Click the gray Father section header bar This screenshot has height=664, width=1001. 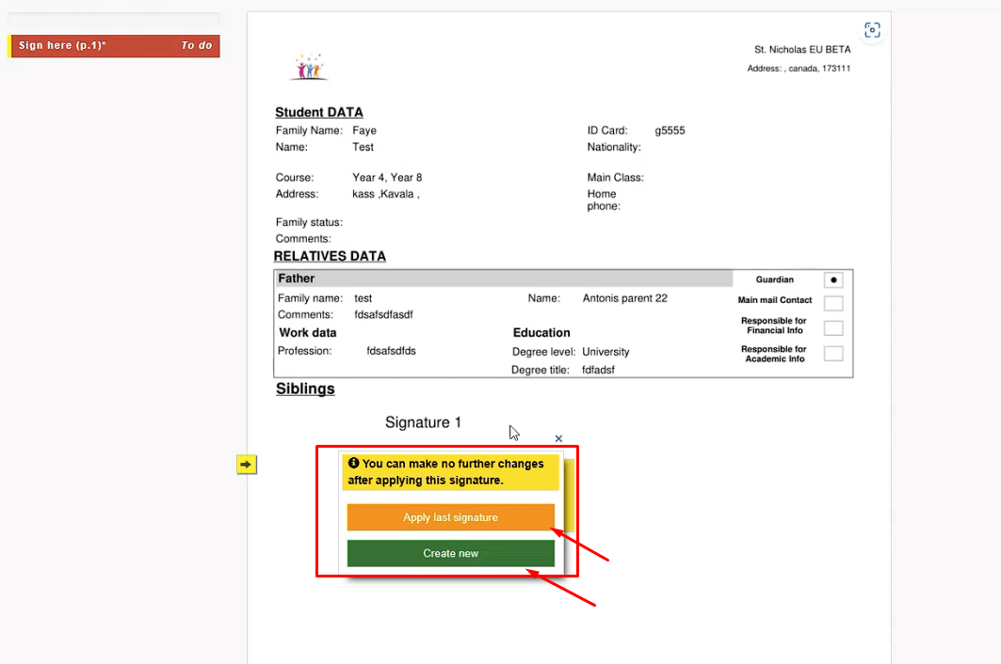(x=503, y=278)
